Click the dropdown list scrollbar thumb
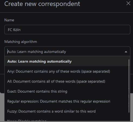133x122 pixels. [129, 86]
